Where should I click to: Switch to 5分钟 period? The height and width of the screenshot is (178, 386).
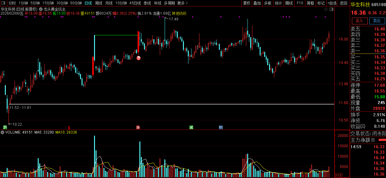tap(35, 3)
